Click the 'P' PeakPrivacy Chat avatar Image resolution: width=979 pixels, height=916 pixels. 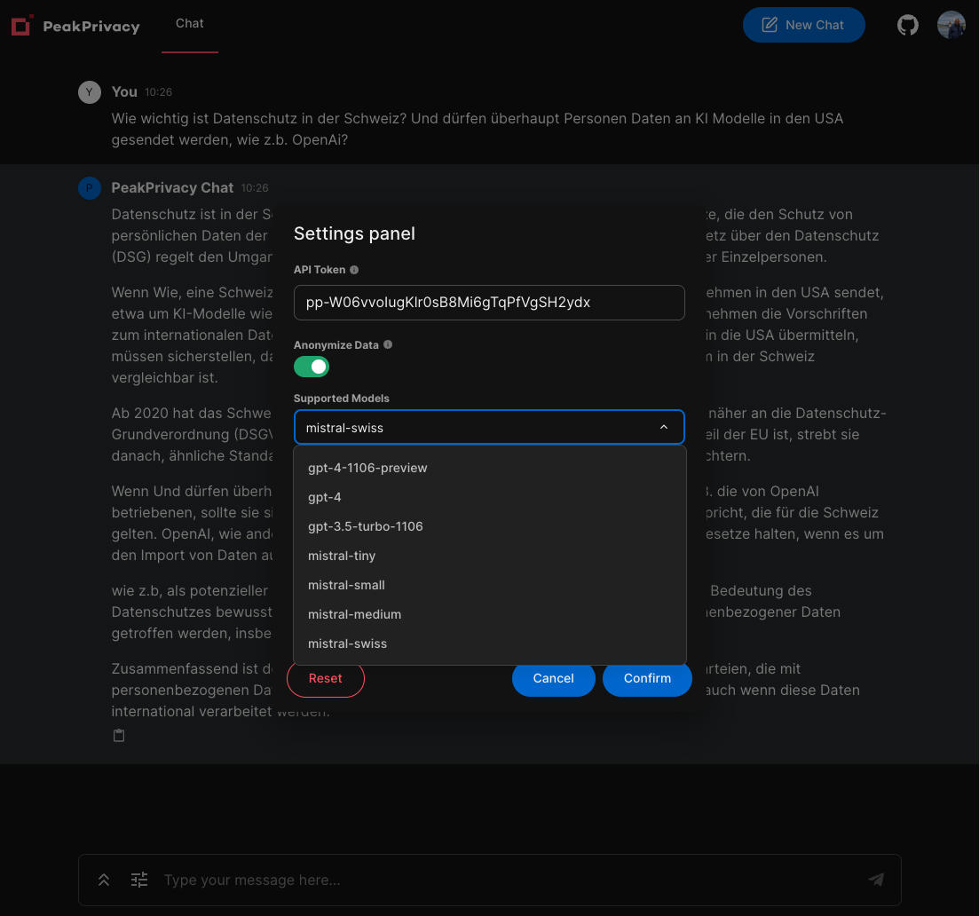click(x=90, y=188)
